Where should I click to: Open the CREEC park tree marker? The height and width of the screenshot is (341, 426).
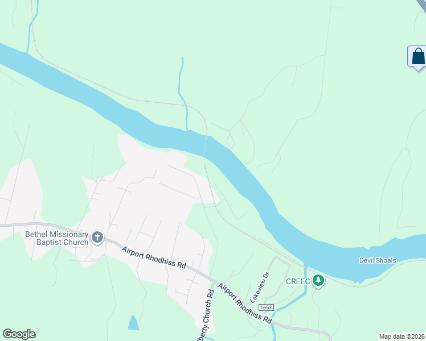318,281
